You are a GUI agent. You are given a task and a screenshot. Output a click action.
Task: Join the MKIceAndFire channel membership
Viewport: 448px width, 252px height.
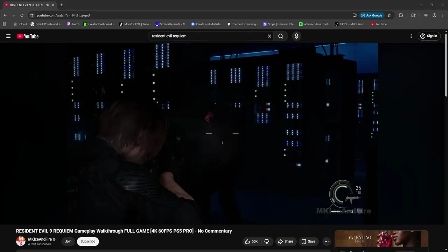click(x=68, y=241)
